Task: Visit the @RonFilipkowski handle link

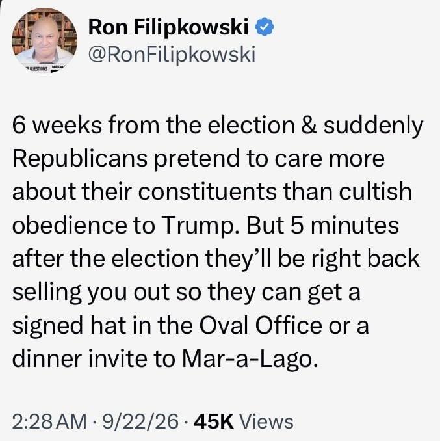Action: click(x=172, y=54)
